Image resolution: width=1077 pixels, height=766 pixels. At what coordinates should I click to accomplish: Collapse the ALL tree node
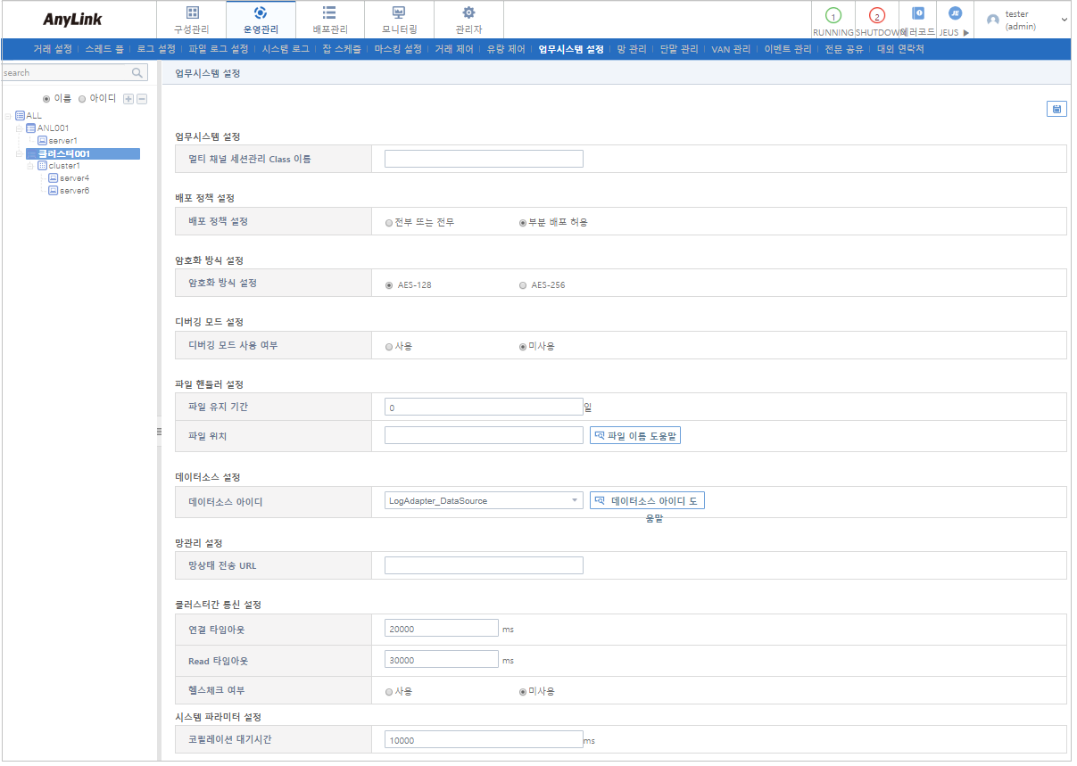pyautogui.click(x=8, y=116)
